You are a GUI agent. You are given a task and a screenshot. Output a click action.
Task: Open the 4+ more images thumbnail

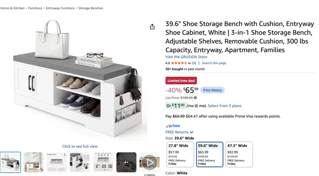(x=126, y=162)
